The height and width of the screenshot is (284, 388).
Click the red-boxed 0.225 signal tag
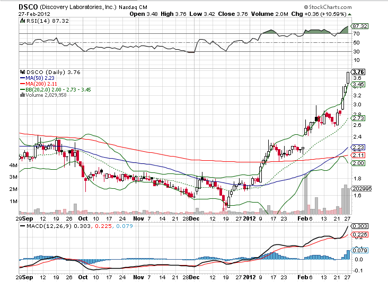[x=360, y=235]
